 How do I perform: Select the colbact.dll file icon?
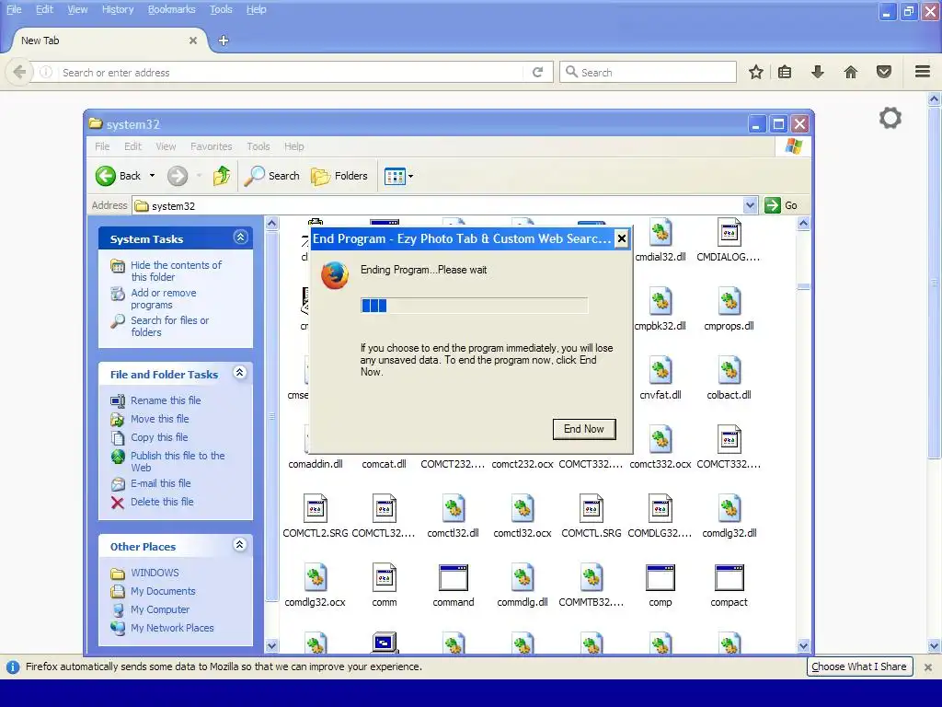point(729,370)
